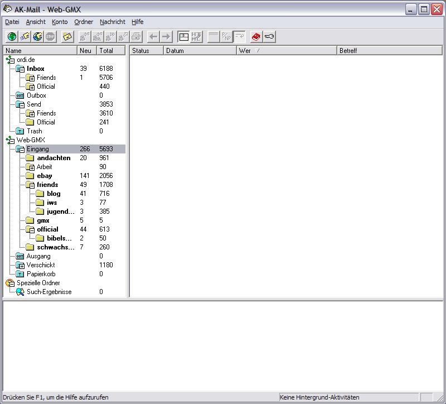
Task: Collapse the Send folder node
Action: (x=22, y=105)
